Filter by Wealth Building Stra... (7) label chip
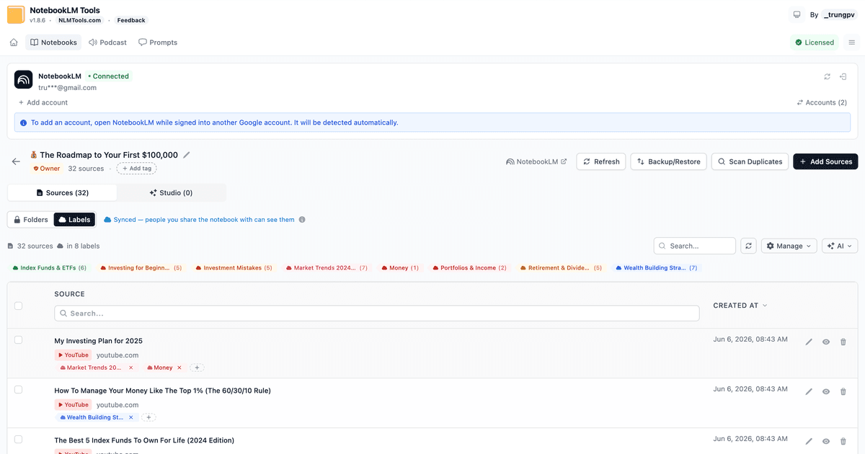Image resolution: width=865 pixels, height=454 pixels. click(657, 268)
